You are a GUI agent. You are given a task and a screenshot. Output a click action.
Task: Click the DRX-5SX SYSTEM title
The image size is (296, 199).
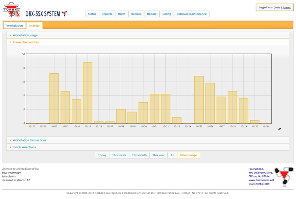(43, 14)
